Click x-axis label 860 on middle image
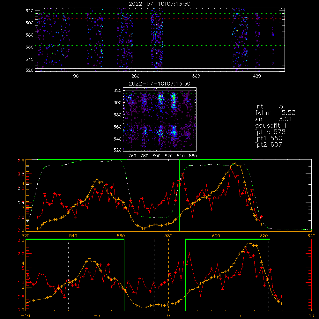This screenshot has width=319, height=319. click(193, 156)
